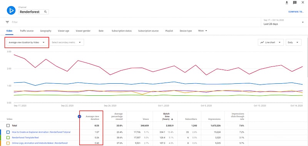This screenshot has width=308, height=146.
Task: Click the line chart icon
Action: [262, 42]
